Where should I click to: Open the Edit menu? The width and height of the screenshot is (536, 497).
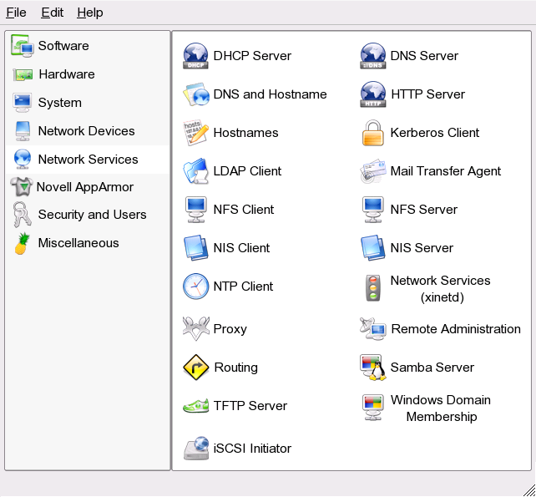52,13
